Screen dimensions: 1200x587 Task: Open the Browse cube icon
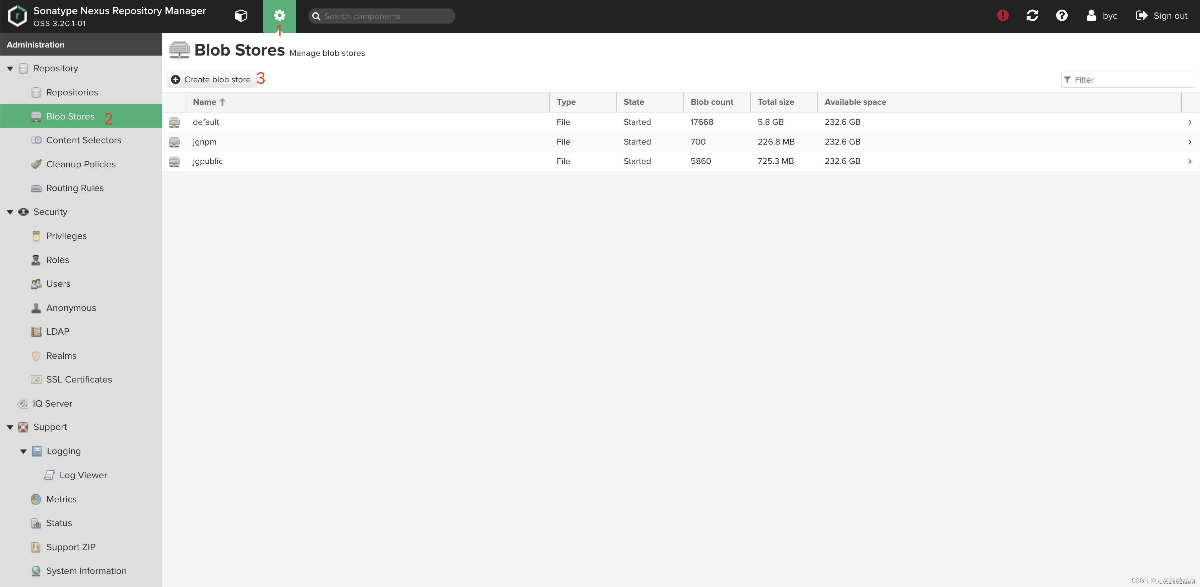point(241,16)
